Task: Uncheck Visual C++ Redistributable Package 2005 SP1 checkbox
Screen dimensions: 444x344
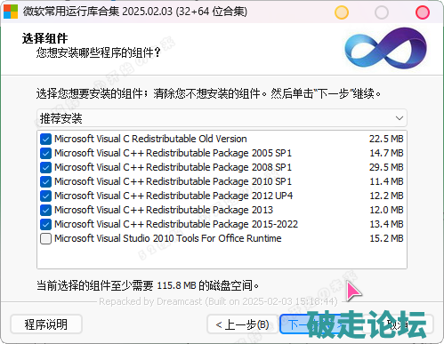Action: coord(45,153)
